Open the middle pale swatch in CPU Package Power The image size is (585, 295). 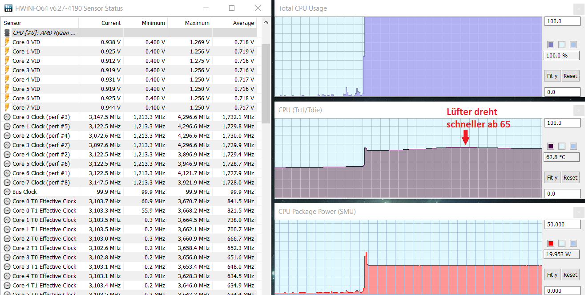(x=561, y=243)
